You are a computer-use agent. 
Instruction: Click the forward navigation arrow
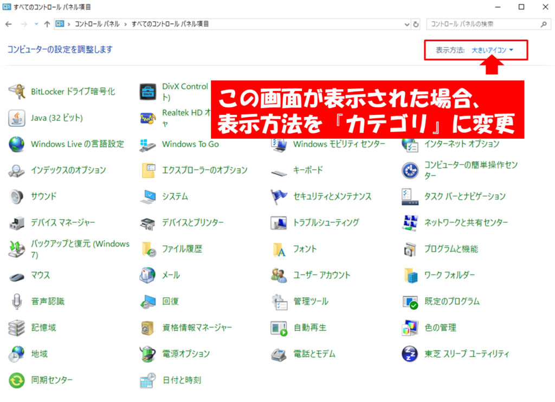click(24, 24)
